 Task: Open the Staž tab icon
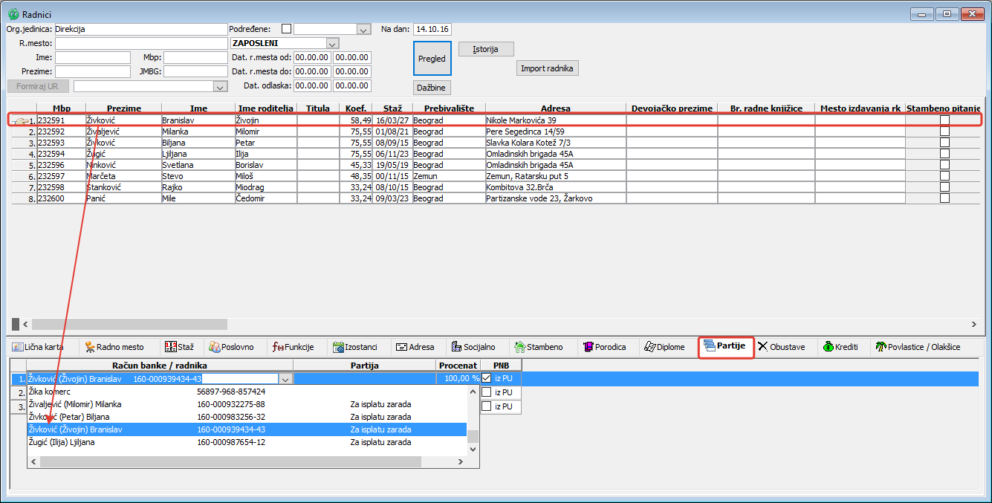(169, 347)
